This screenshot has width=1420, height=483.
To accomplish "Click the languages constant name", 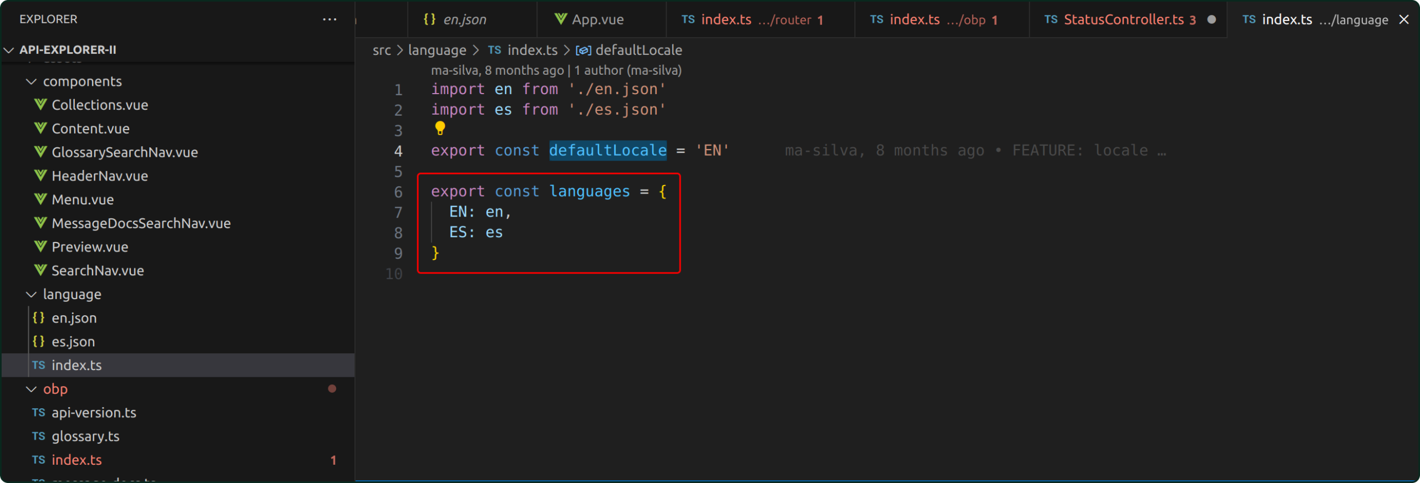I will click(x=590, y=192).
